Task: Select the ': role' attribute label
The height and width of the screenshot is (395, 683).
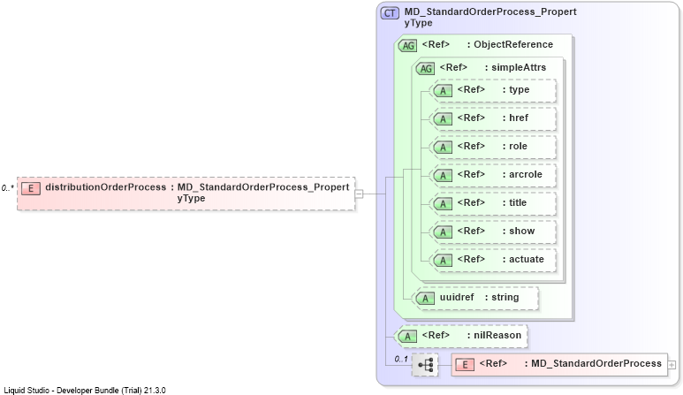Action: (515, 147)
